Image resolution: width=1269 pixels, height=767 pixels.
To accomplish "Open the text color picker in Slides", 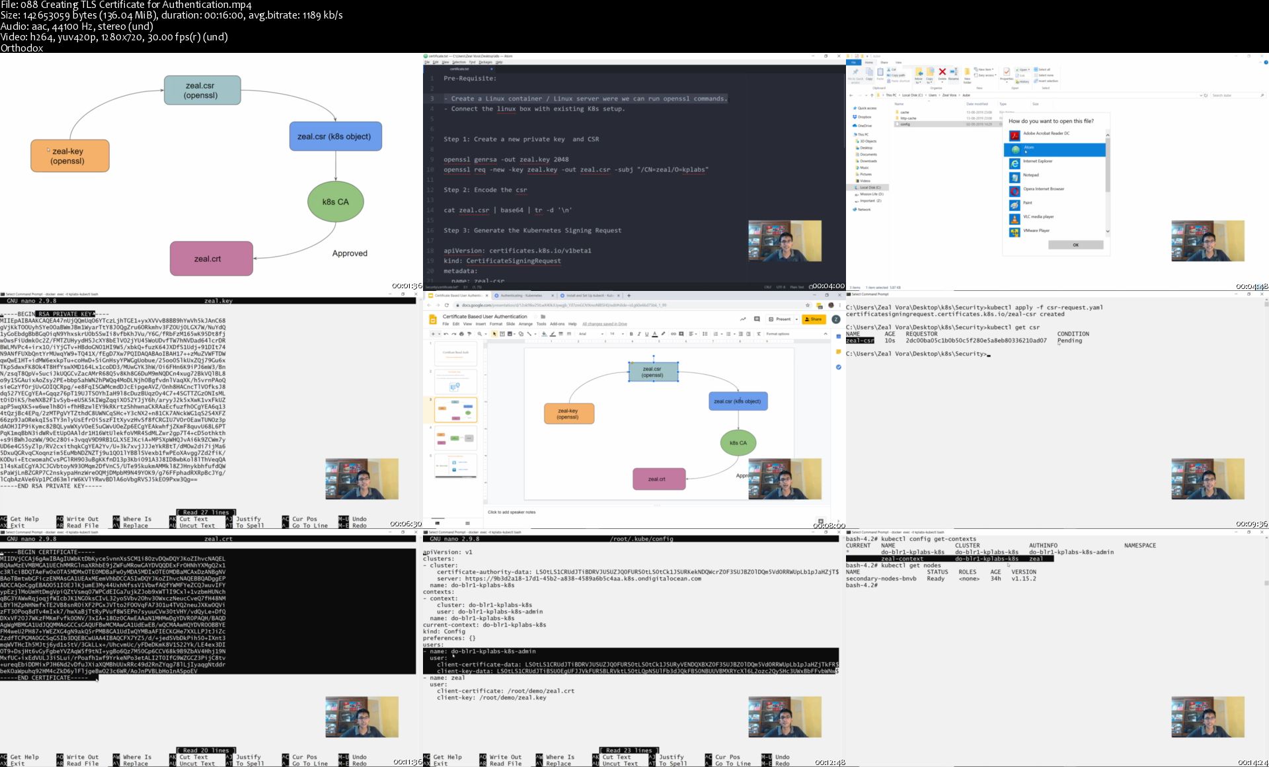I will (x=654, y=334).
